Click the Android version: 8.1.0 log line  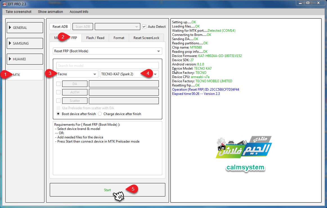[188, 64]
